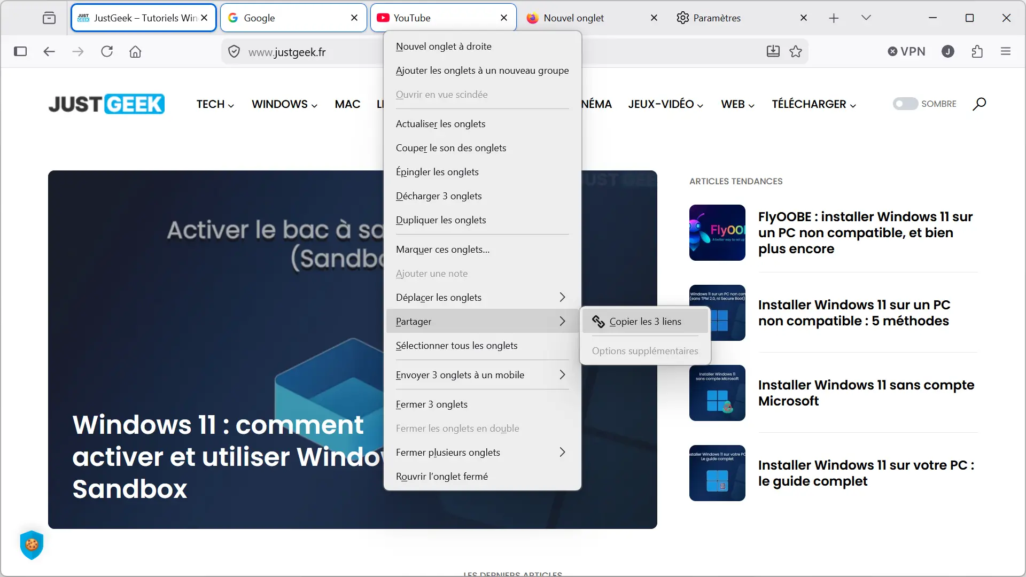
Task: Open Fermer plusieurs onglets submenu
Action: [482, 452]
